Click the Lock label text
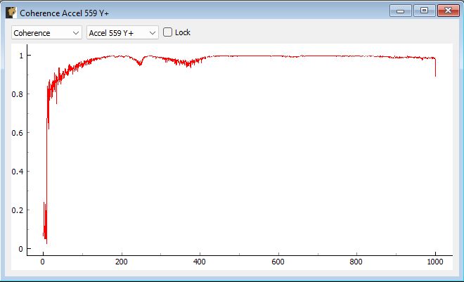Viewport: 464px width, 282px height. pyautogui.click(x=183, y=32)
